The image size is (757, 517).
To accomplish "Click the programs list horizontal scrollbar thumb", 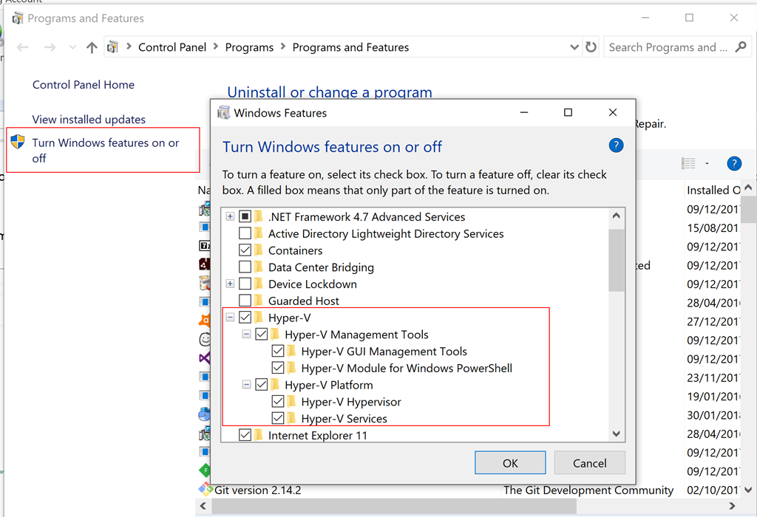I will point(394,506).
